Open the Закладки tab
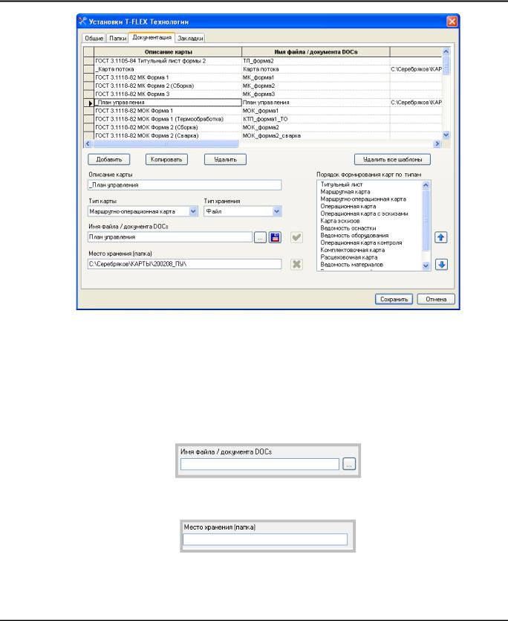 190,39
